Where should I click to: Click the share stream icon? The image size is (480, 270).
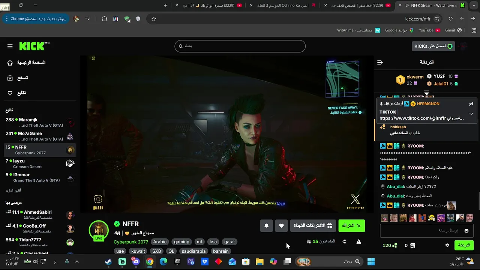344,242
